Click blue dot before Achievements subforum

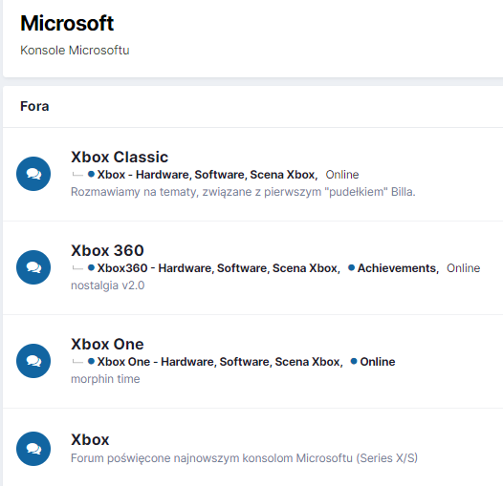click(351, 267)
